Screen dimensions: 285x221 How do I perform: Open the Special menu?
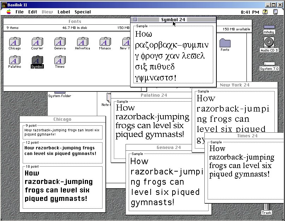coord(82,12)
